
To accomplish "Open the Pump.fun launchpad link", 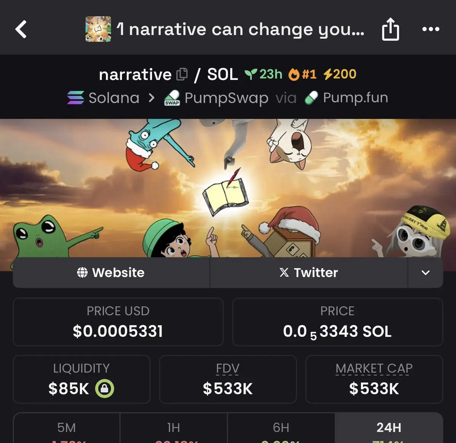I will (x=346, y=98).
